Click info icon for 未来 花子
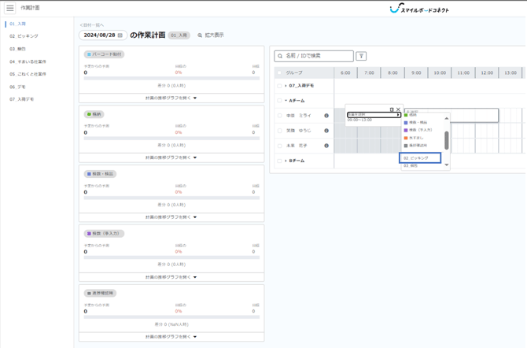 point(326,146)
